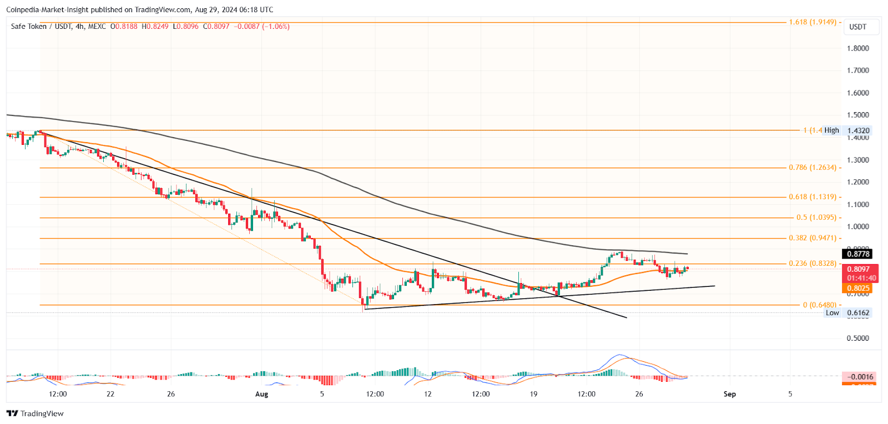Select the 1.618 (1.9149) Fibonacci level label
888x424 pixels.
(813, 22)
